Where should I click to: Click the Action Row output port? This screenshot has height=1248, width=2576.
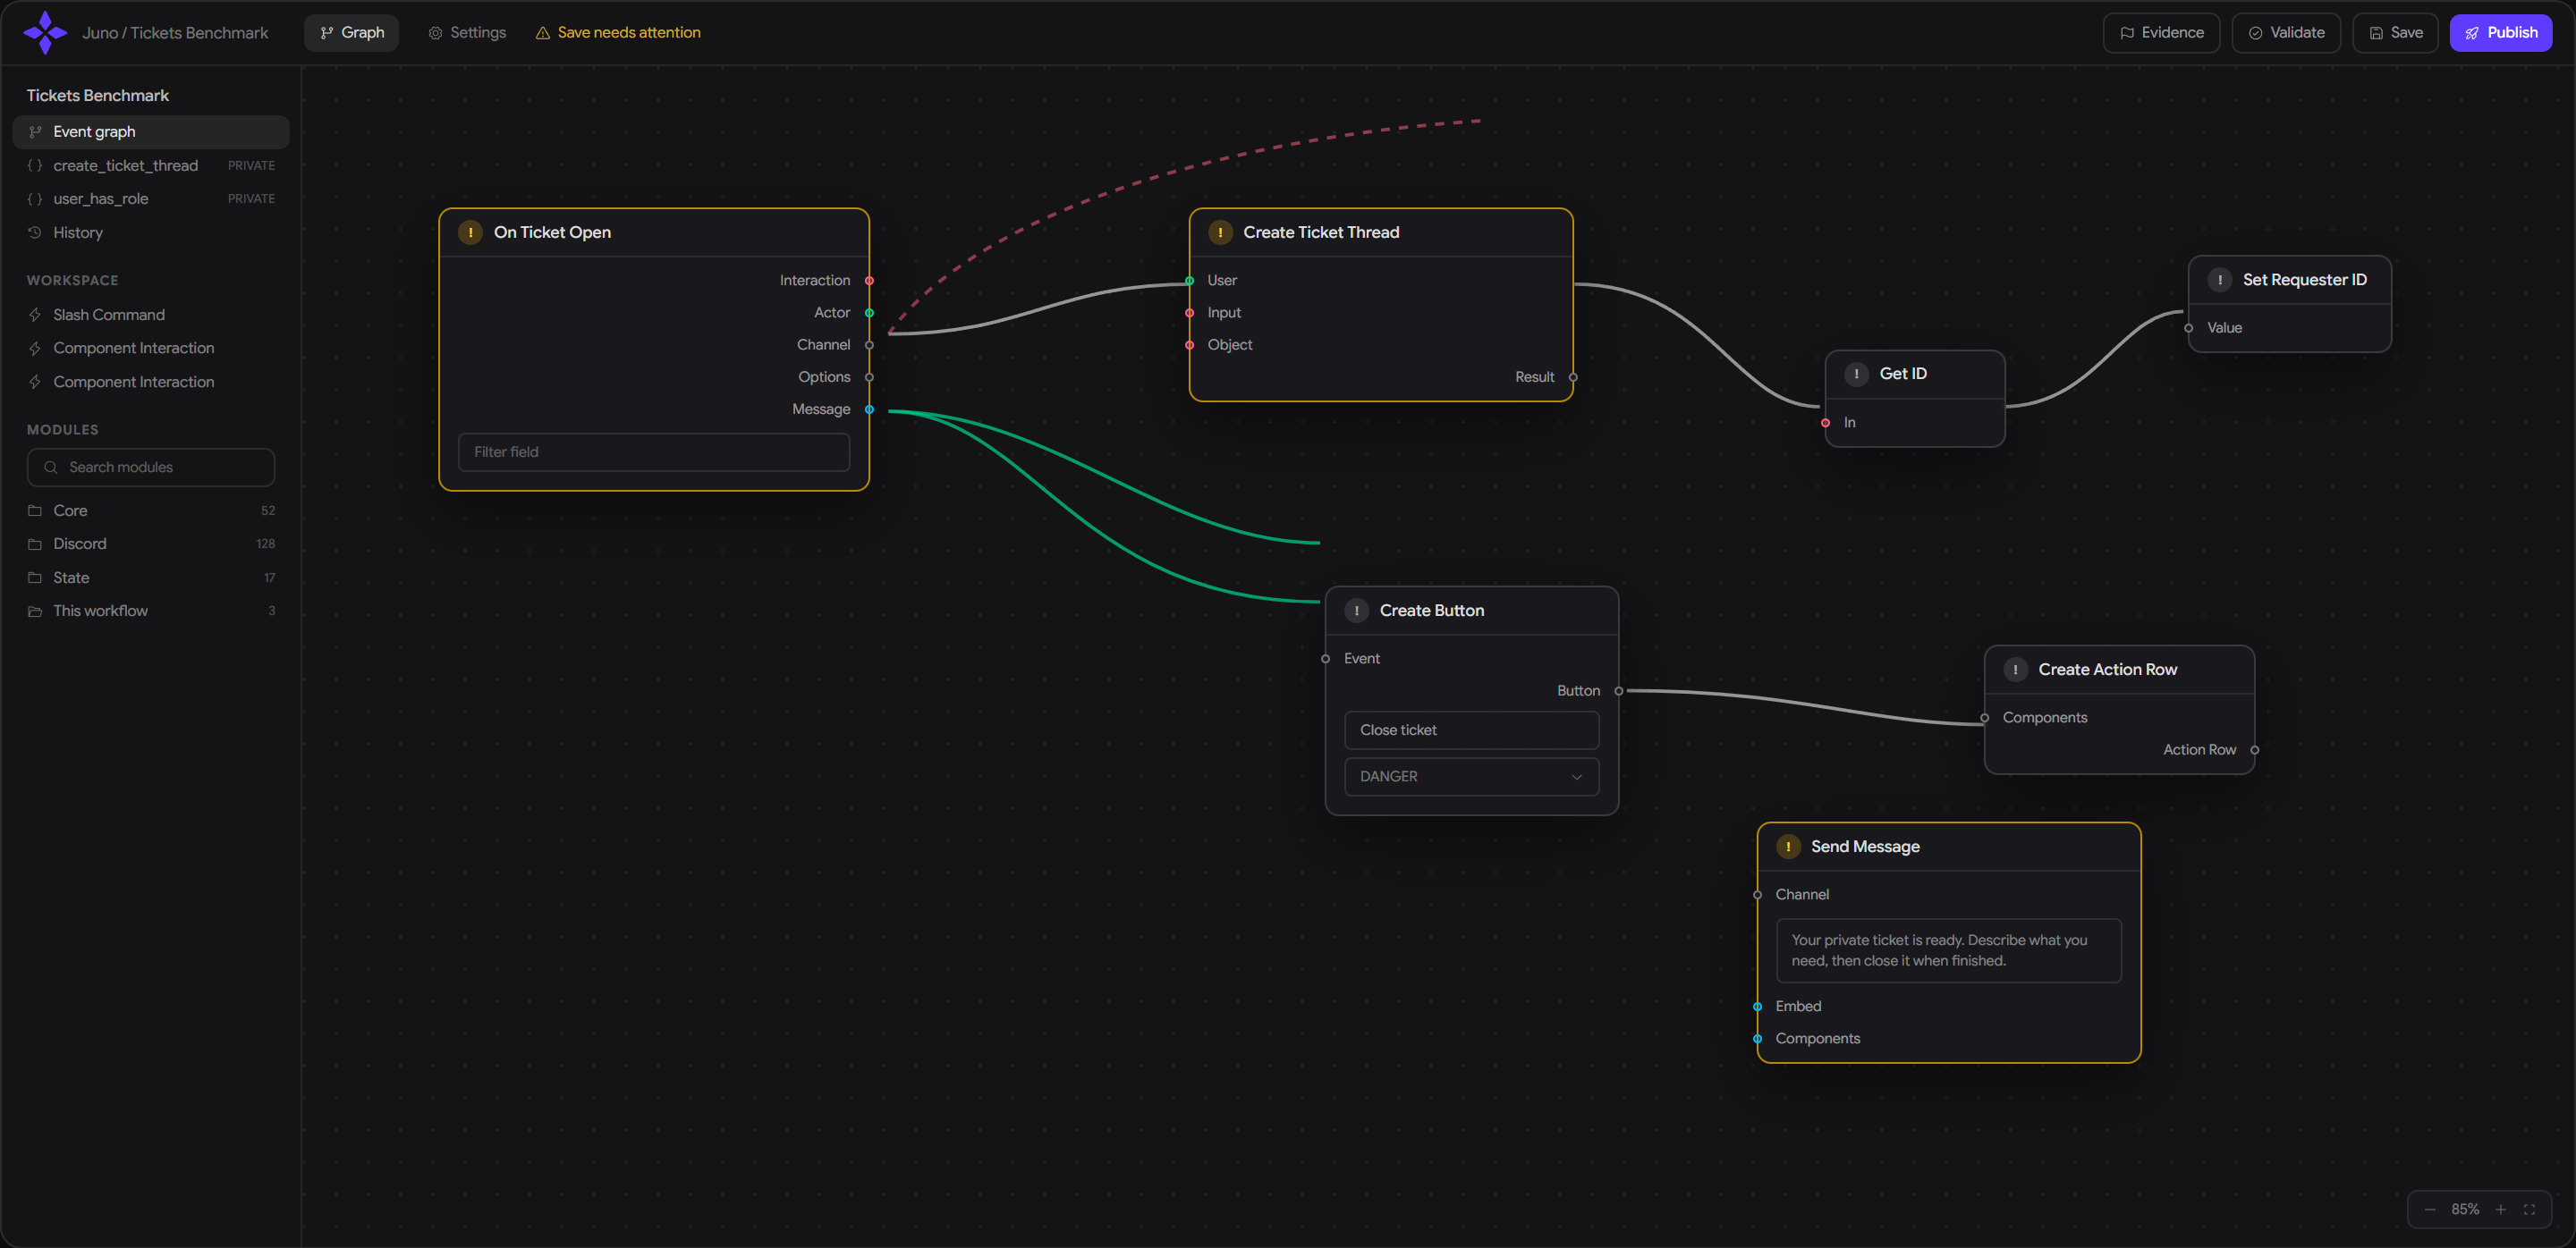tap(2254, 749)
